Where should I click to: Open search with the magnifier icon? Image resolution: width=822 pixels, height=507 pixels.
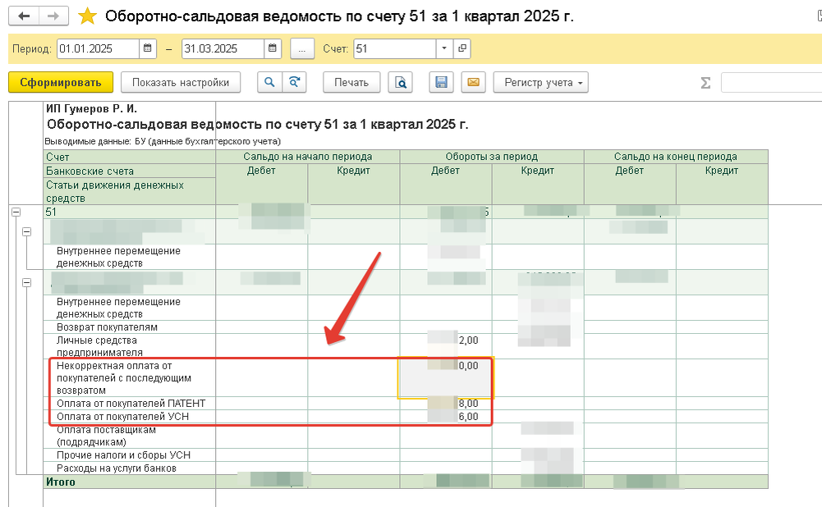[269, 82]
